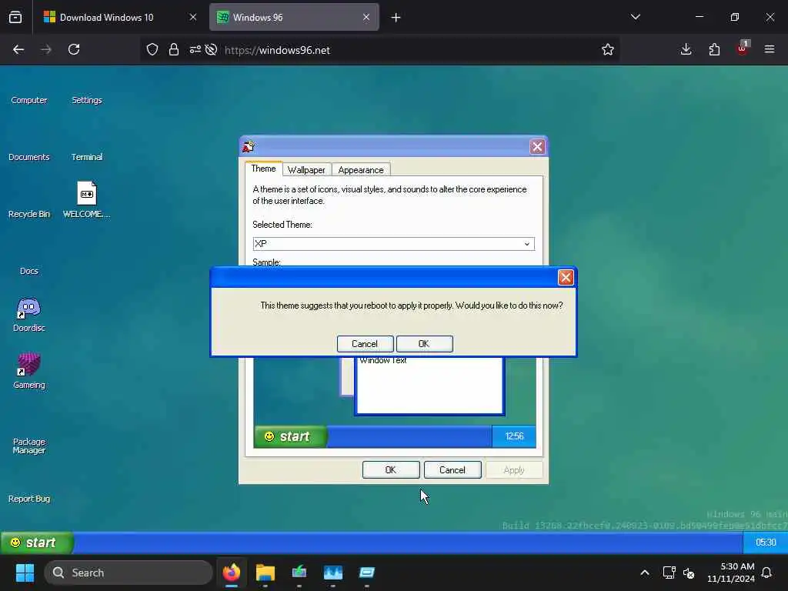
Task: Expand the list all tabs dropdown
Action: [x=635, y=17]
